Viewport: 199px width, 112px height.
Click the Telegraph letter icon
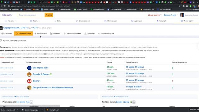tap(158, 21)
